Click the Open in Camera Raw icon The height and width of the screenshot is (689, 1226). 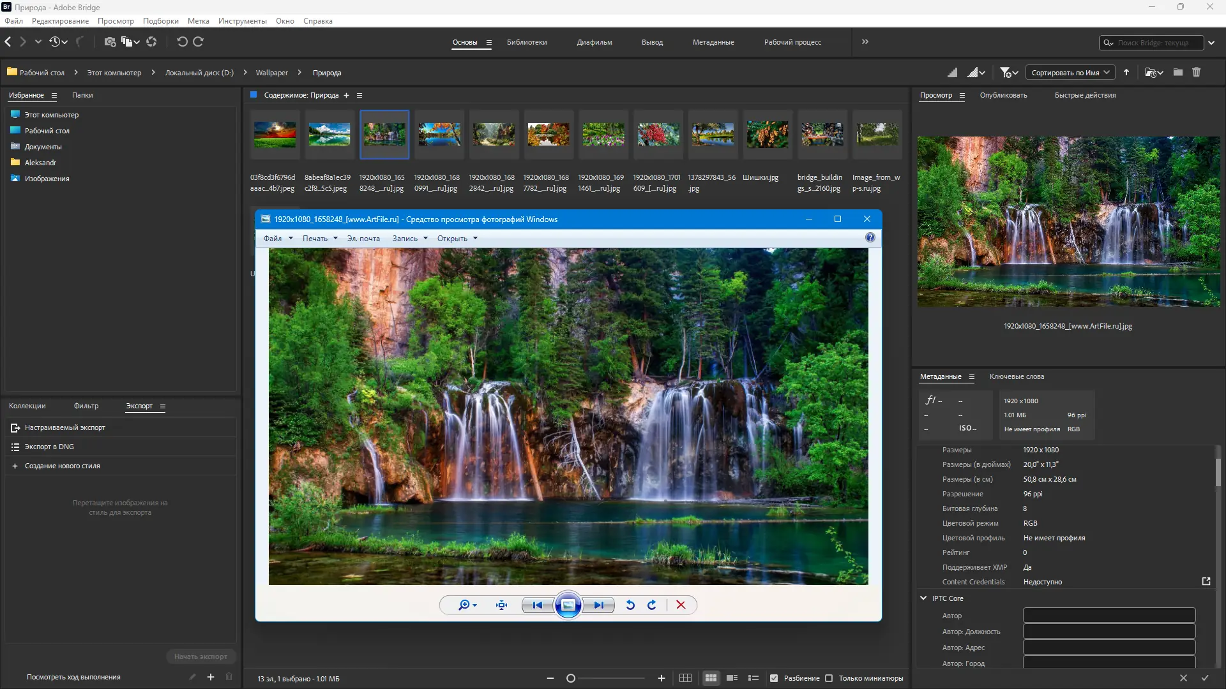(x=151, y=42)
